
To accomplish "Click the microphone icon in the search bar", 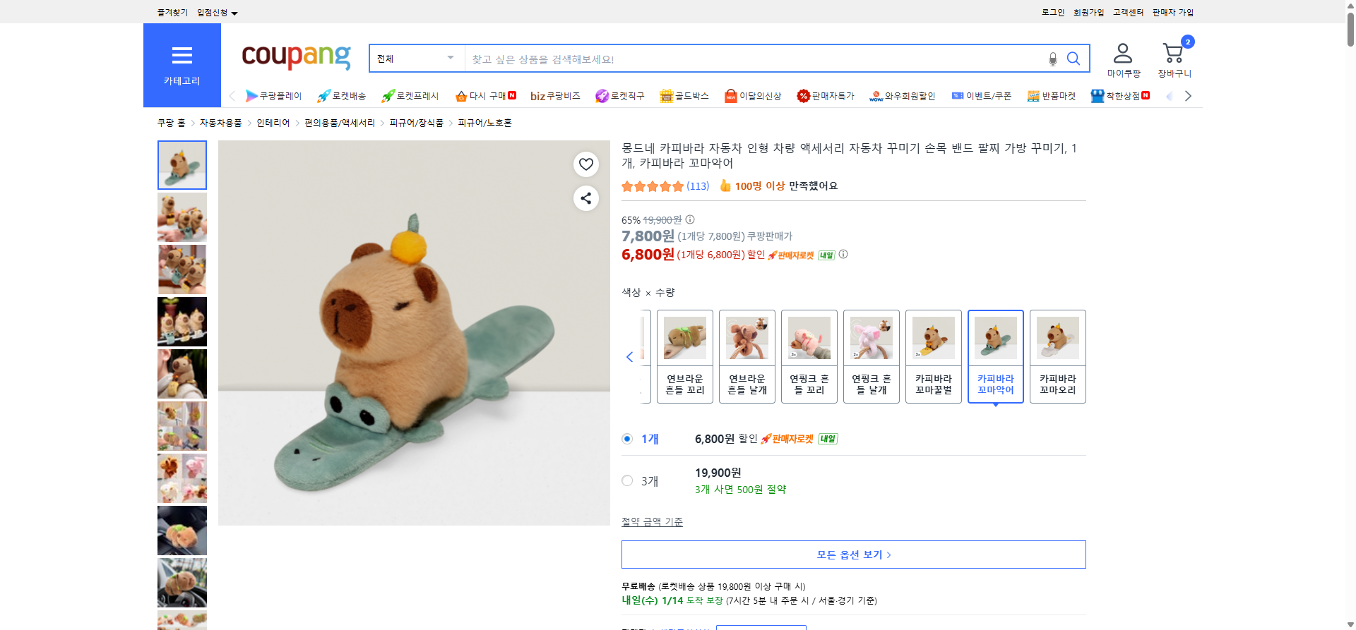I will pyautogui.click(x=1052, y=59).
